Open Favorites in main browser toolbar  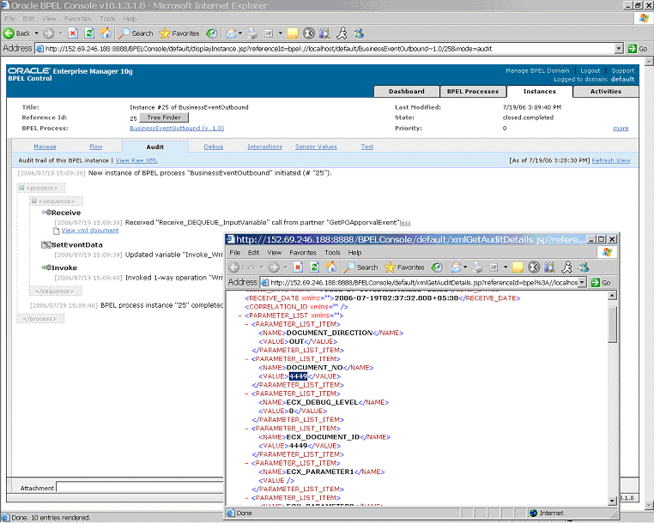coord(179,33)
